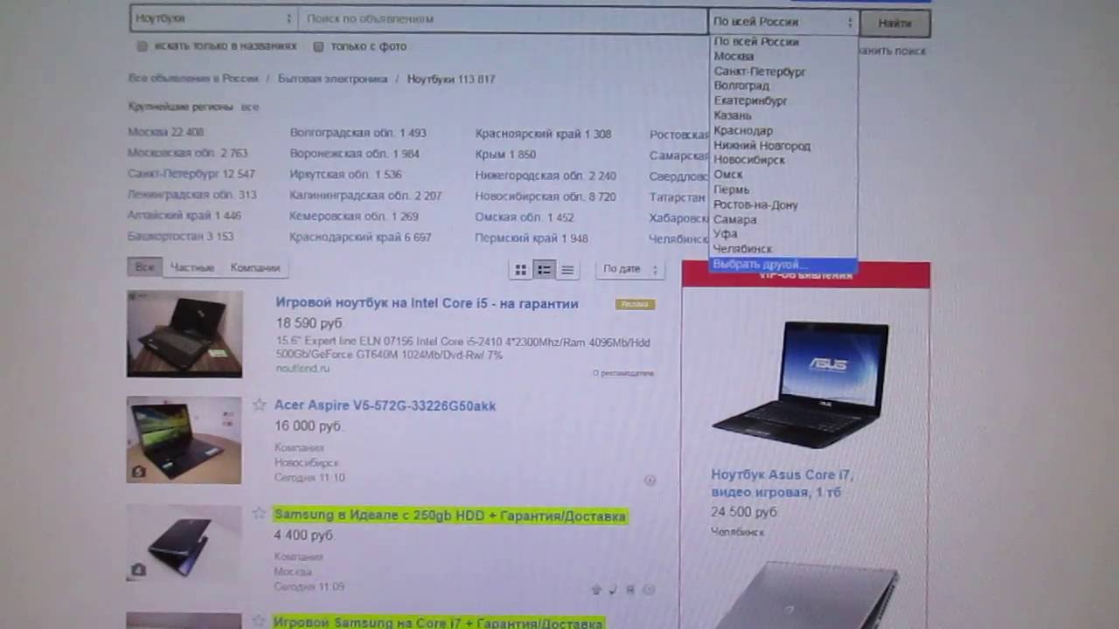The height and width of the screenshot is (629, 1119).
Task: Open Кемеровская обл. 1 269 link
Action: (353, 217)
